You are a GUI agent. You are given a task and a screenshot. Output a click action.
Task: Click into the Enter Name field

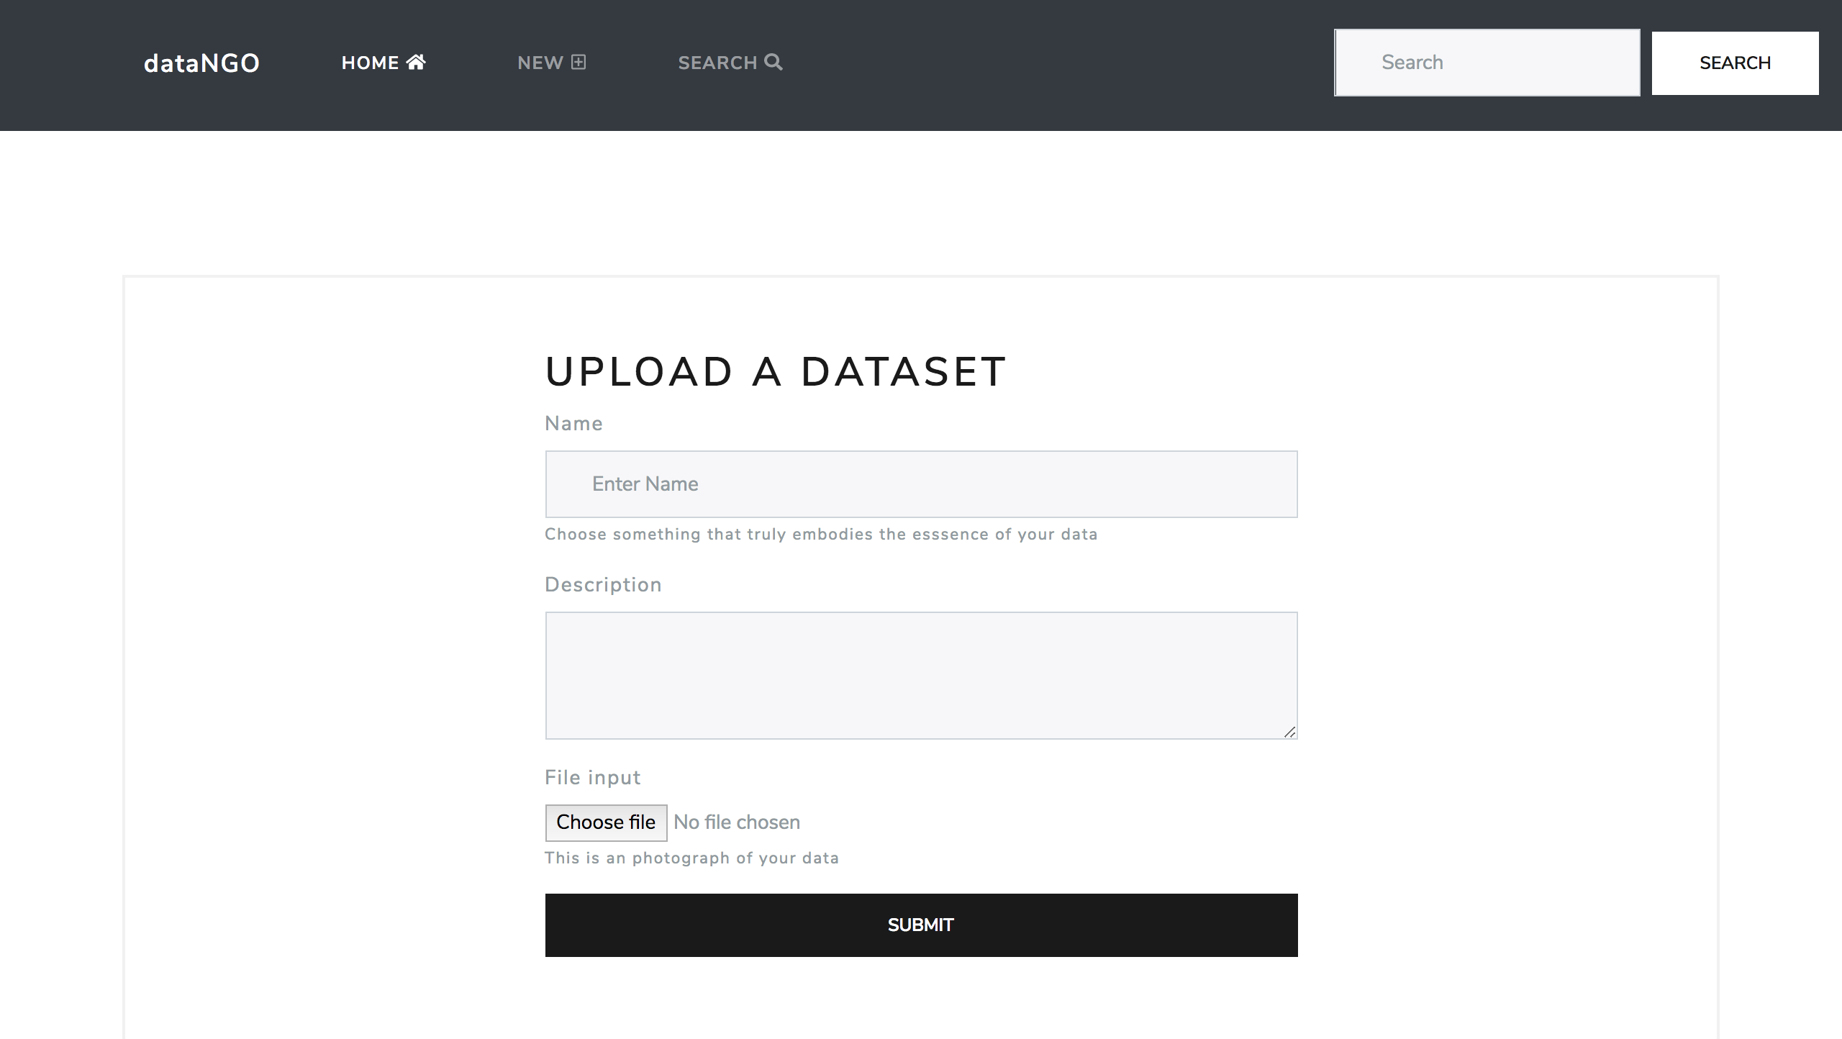[921, 484]
